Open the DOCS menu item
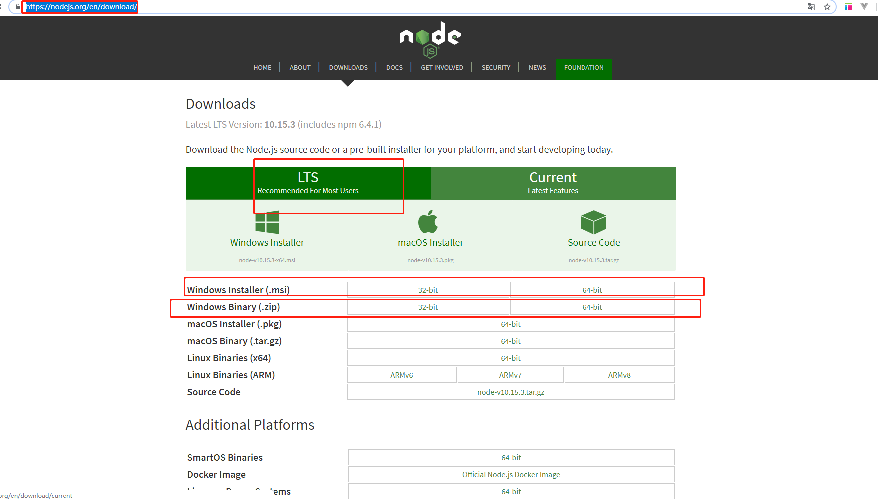 click(x=394, y=68)
